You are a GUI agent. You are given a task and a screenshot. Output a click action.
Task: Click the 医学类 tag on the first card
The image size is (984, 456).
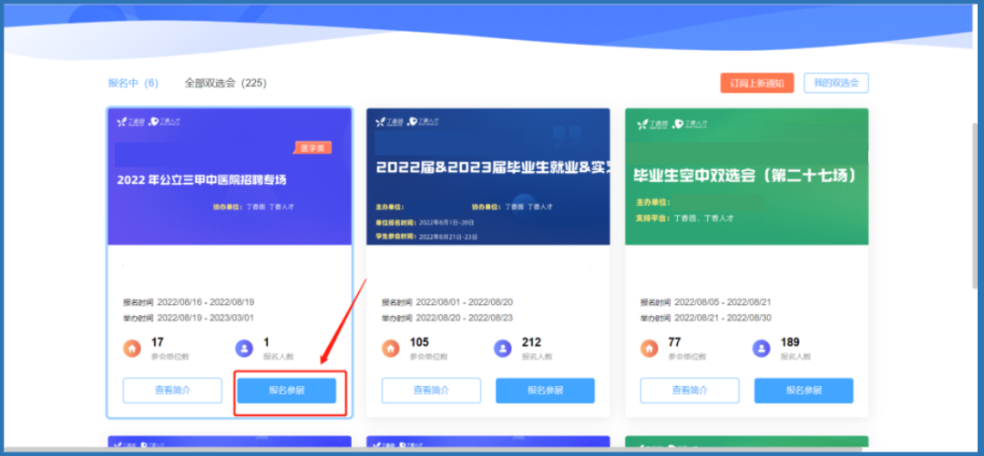click(313, 148)
